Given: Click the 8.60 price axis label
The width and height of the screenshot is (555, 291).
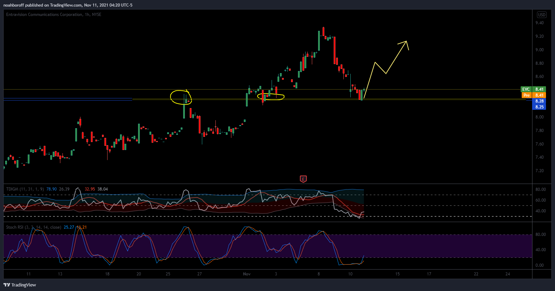Looking at the screenshot, I should point(539,77).
